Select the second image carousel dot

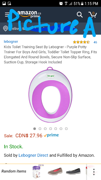(x=40, y=129)
